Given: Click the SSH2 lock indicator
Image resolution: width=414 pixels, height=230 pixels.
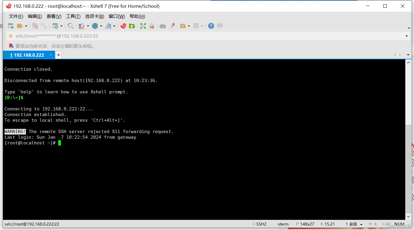Looking at the screenshot, I should pos(259,224).
